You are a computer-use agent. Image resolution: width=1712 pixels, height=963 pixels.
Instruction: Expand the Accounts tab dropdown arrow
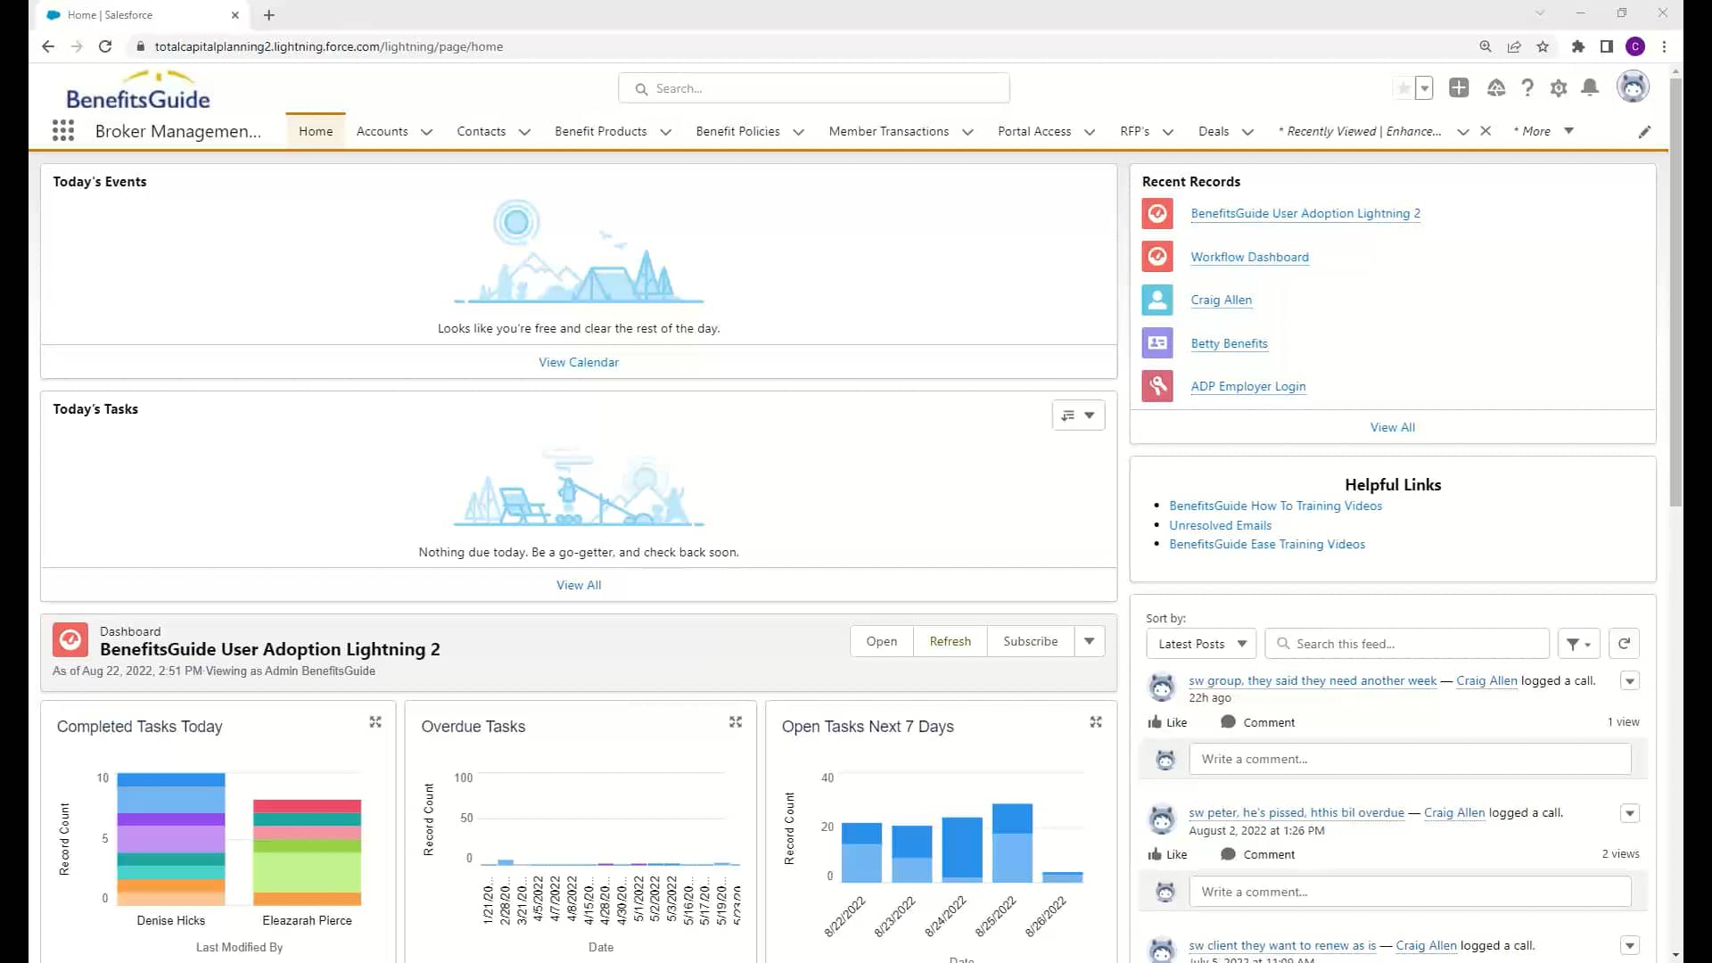point(426,131)
